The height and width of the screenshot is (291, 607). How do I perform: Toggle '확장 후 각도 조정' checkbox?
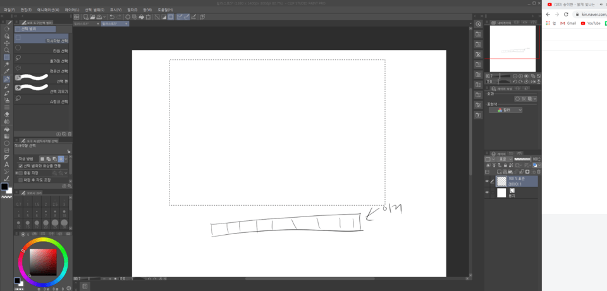click(x=21, y=180)
